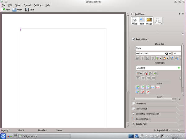Add a Text shape from Add Shape
This screenshot has width=186, height=139.
(x=142, y=21)
